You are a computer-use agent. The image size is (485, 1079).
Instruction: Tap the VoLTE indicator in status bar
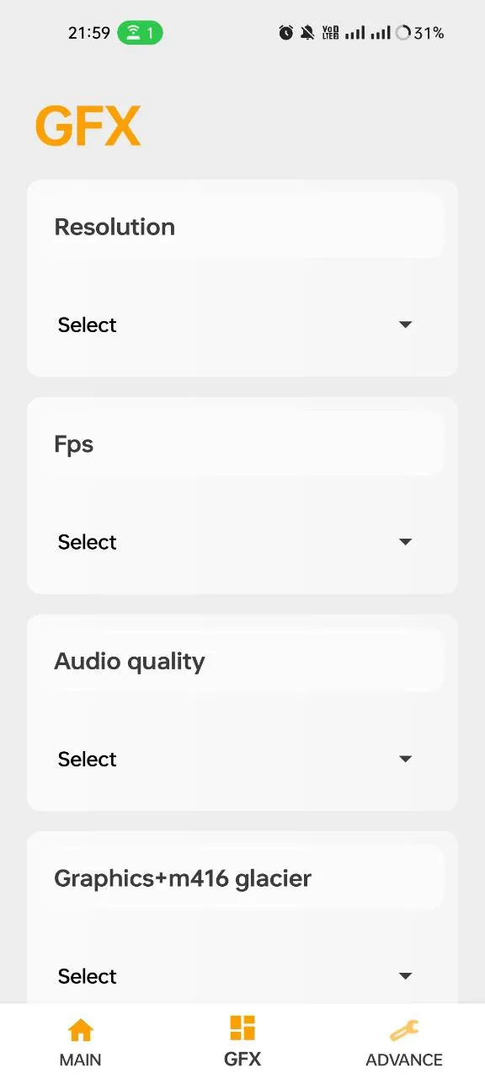pos(330,32)
